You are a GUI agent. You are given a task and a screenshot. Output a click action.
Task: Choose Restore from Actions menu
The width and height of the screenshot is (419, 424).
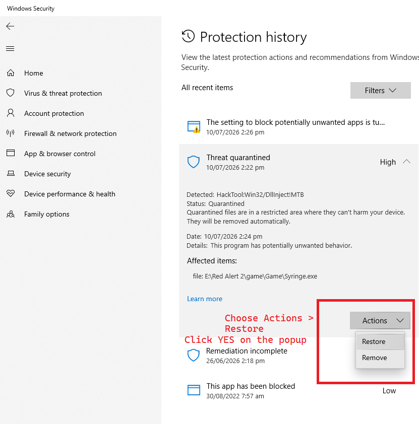pos(380,341)
